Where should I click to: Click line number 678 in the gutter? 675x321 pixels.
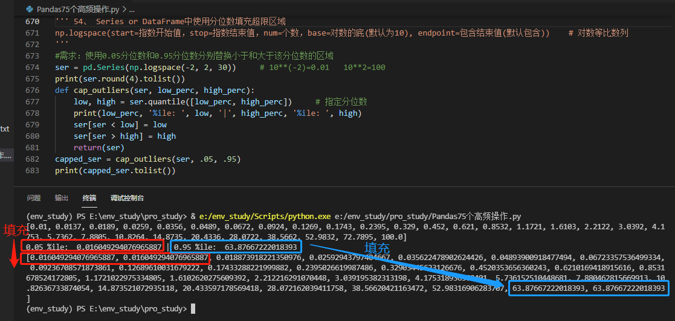tap(33, 113)
